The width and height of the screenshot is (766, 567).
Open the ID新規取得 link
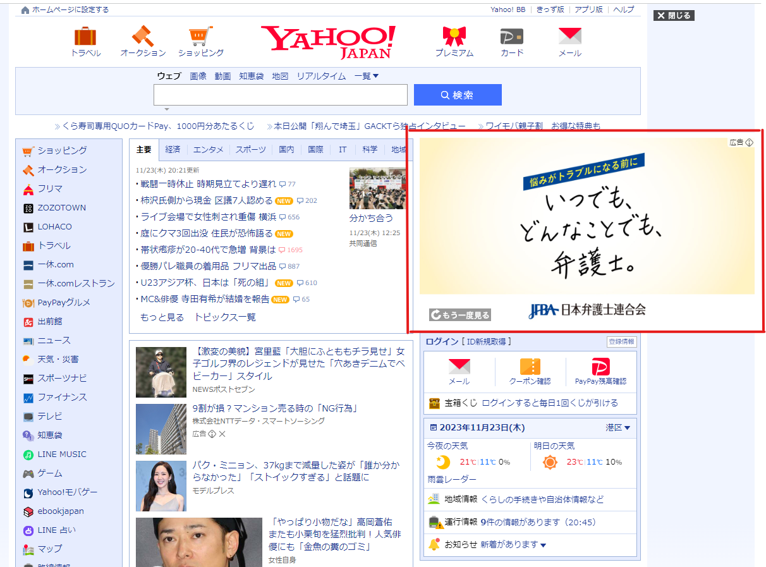pos(487,341)
